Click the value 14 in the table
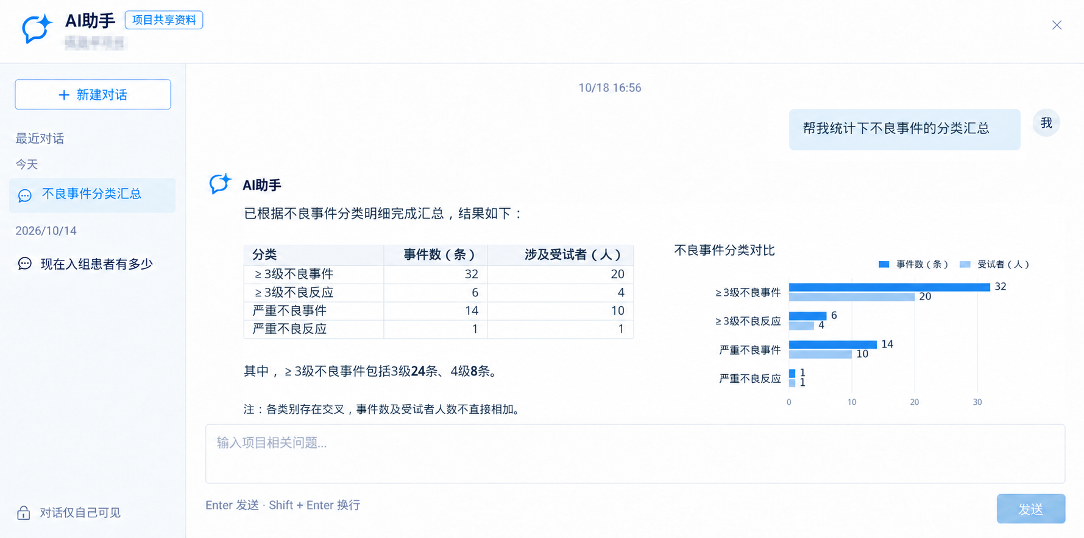Screen dimensions: 1084x538 tap(471, 311)
